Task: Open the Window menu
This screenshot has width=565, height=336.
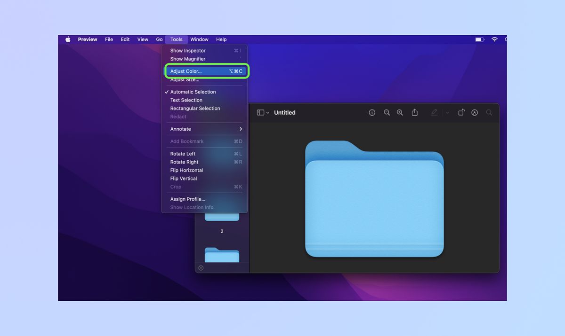Action: tap(199, 39)
